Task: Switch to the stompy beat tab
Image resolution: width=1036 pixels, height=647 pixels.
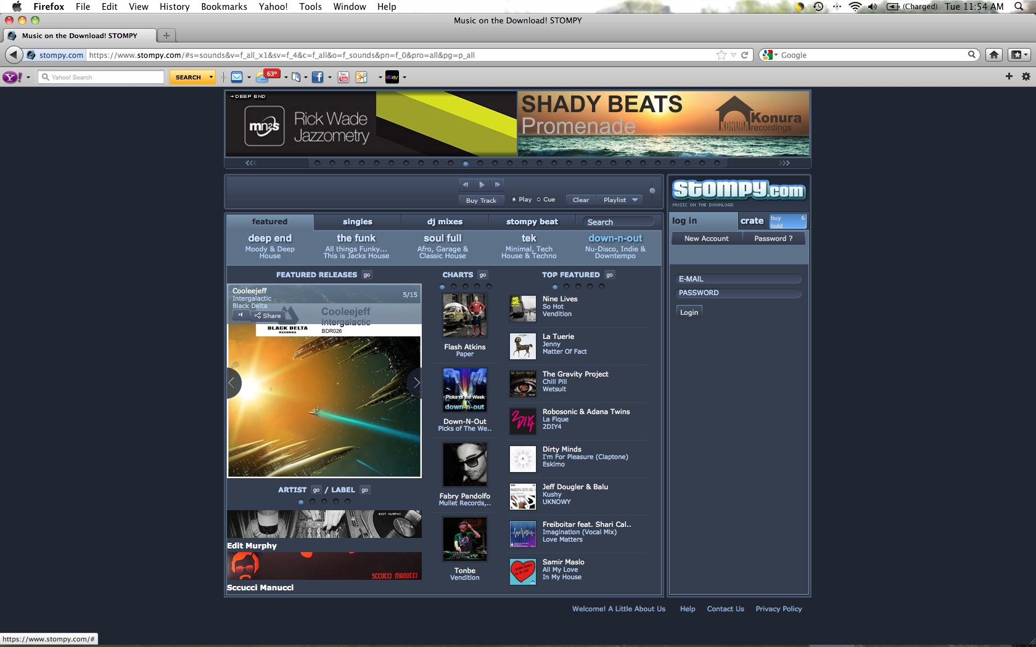Action: pyautogui.click(x=532, y=222)
